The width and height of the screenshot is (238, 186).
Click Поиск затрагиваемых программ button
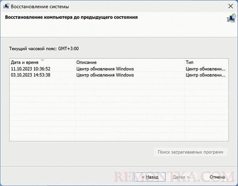pyautogui.click(x=190, y=152)
